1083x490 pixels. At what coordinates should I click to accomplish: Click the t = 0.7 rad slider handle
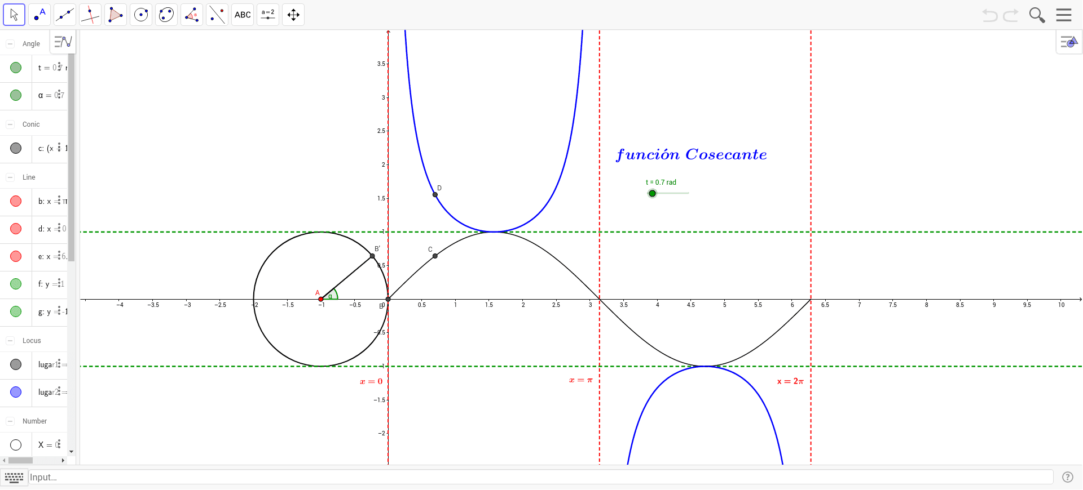(653, 193)
